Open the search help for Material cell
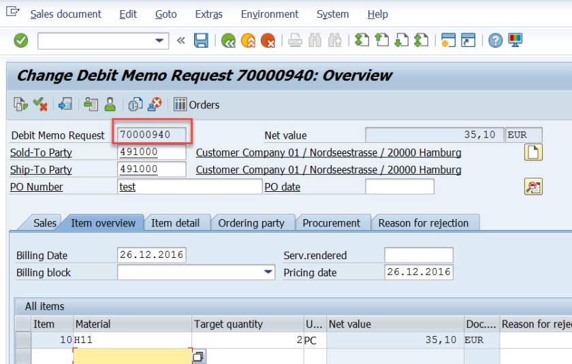Viewport: 572px width, 364px height. click(198, 357)
